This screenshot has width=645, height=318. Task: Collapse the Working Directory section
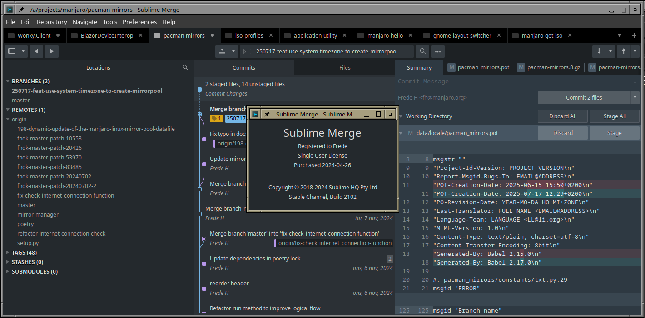point(401,116)
